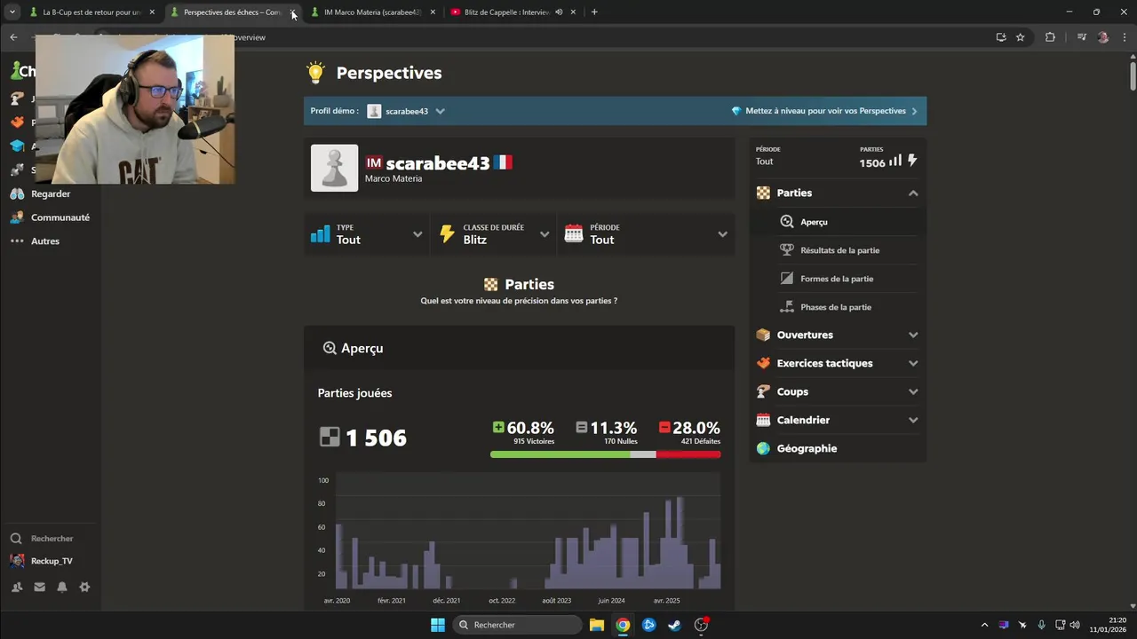Click the microphone icon in system tray

(1041, 625)
